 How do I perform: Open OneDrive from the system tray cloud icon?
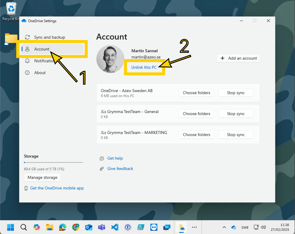[234, 227]
